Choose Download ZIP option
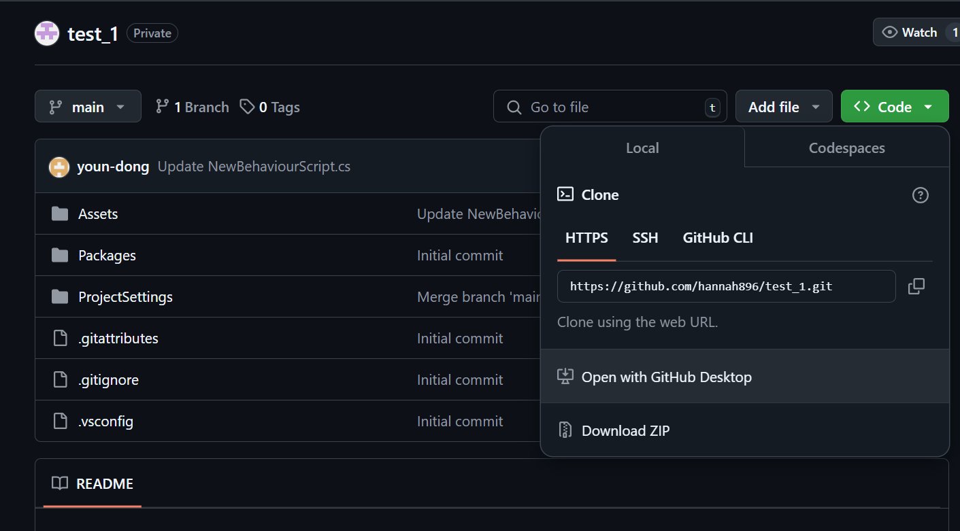 point(744,430)
